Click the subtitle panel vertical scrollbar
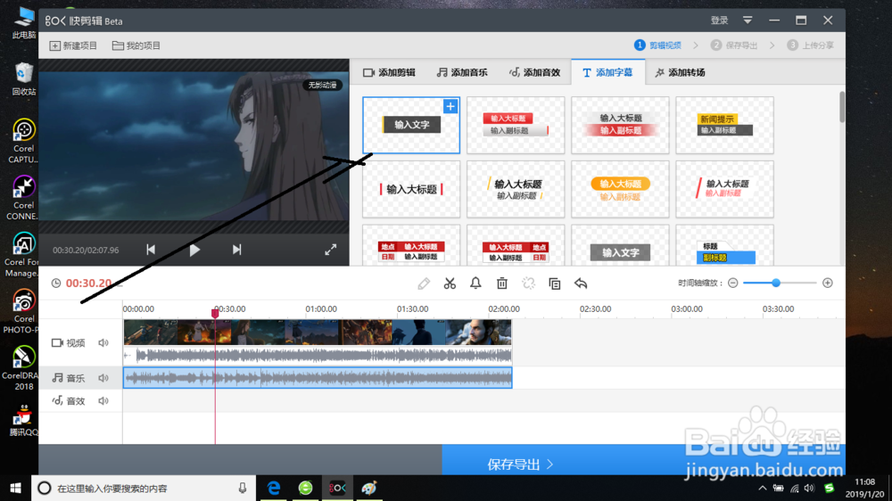Screen dimensions: 892x501 tap(841, 107)
